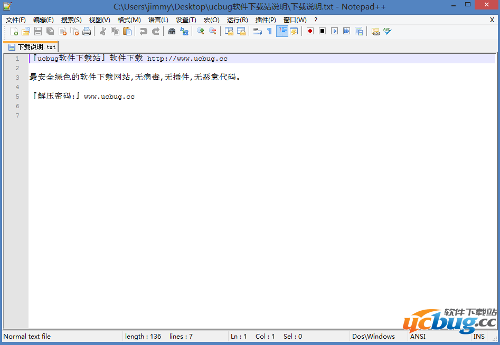Image resolution: width=500 pixels, height=345 pixels.
Task: Open the 文件(F) menu
Action: pos(16,20)
